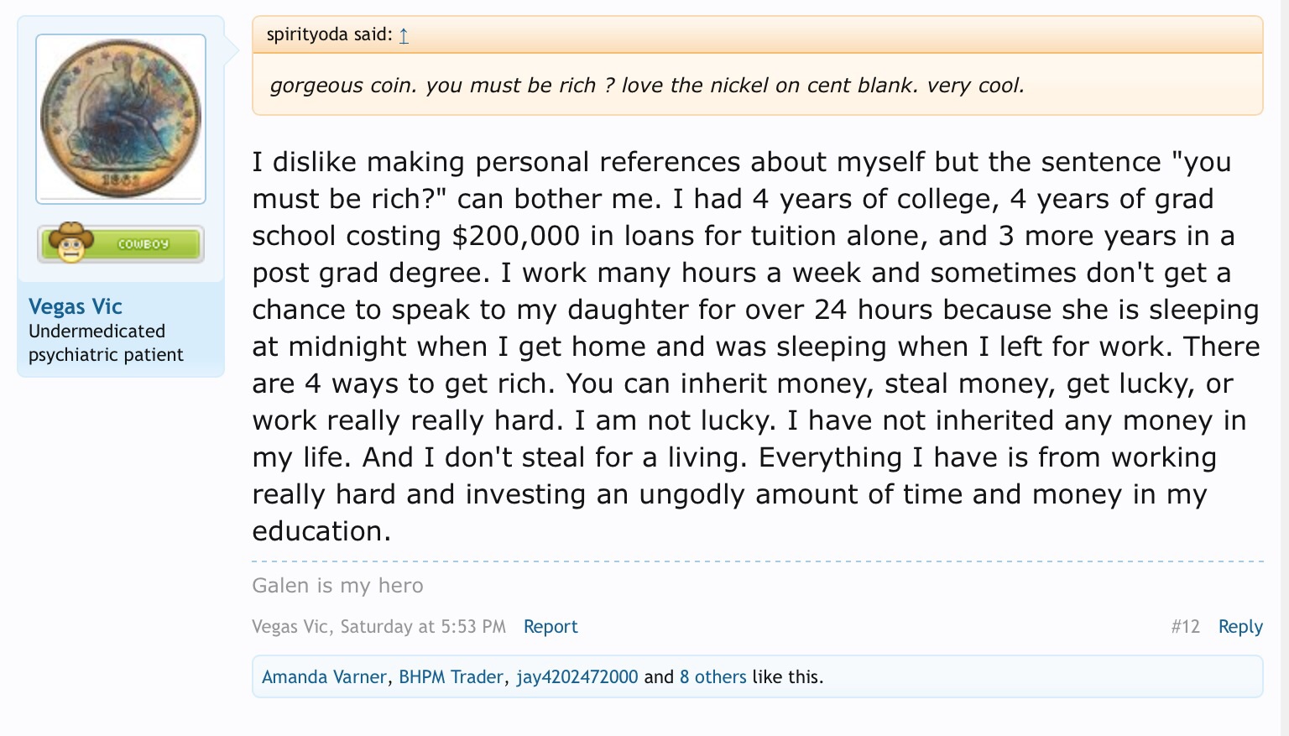Click the speech-bubble pointer beside the avatar panel
Image resolution: width=1289 pixels, height=736 pixels.
pyautogui.click(x=232, y=50)
